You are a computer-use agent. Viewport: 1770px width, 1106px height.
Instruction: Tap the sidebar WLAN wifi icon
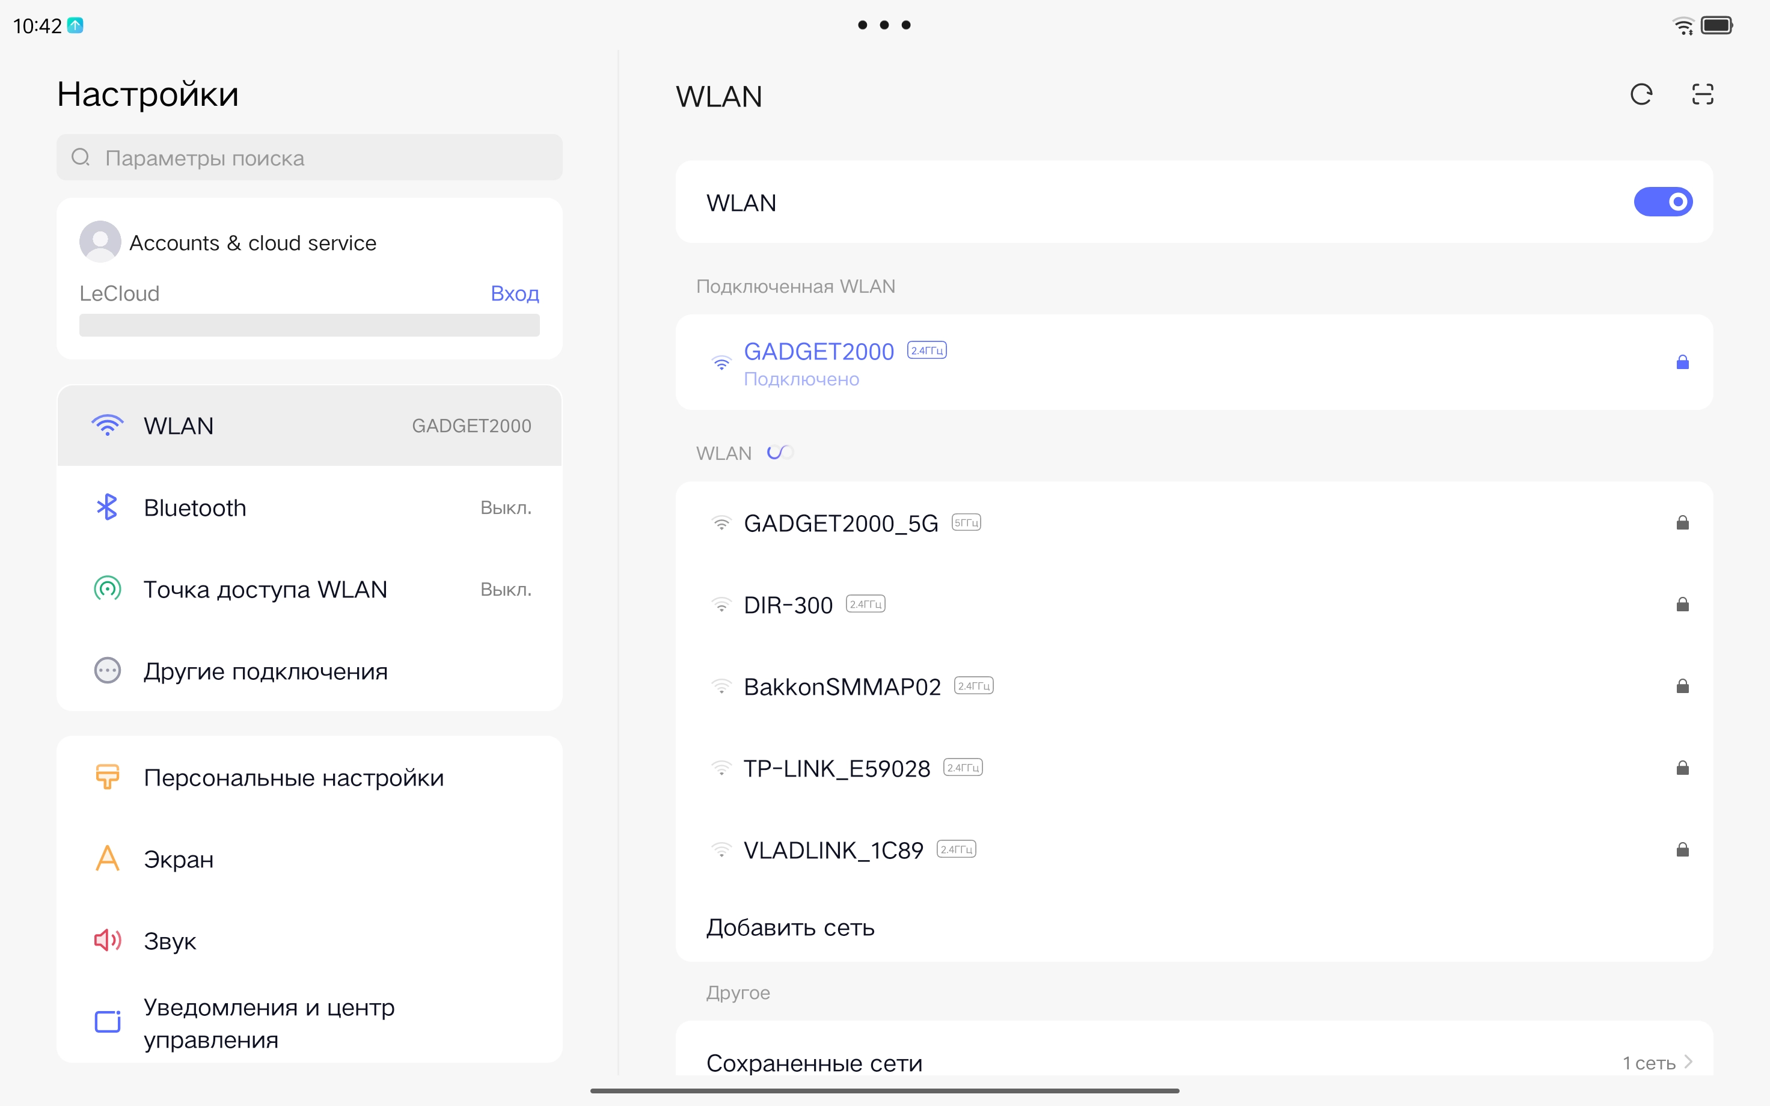tap(108, 426)
